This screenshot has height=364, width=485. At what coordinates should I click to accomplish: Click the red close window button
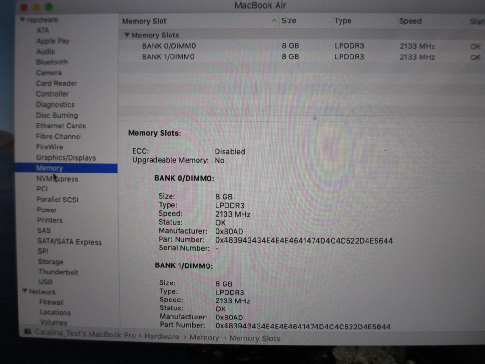24,7
